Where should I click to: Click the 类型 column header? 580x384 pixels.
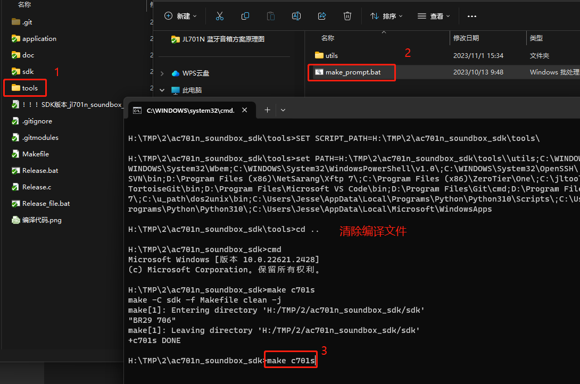(536, 38)
